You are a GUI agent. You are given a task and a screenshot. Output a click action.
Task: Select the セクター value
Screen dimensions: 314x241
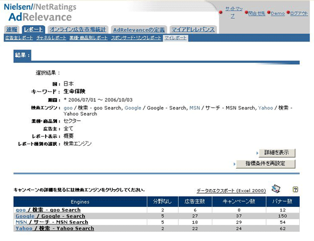(72, 121)
